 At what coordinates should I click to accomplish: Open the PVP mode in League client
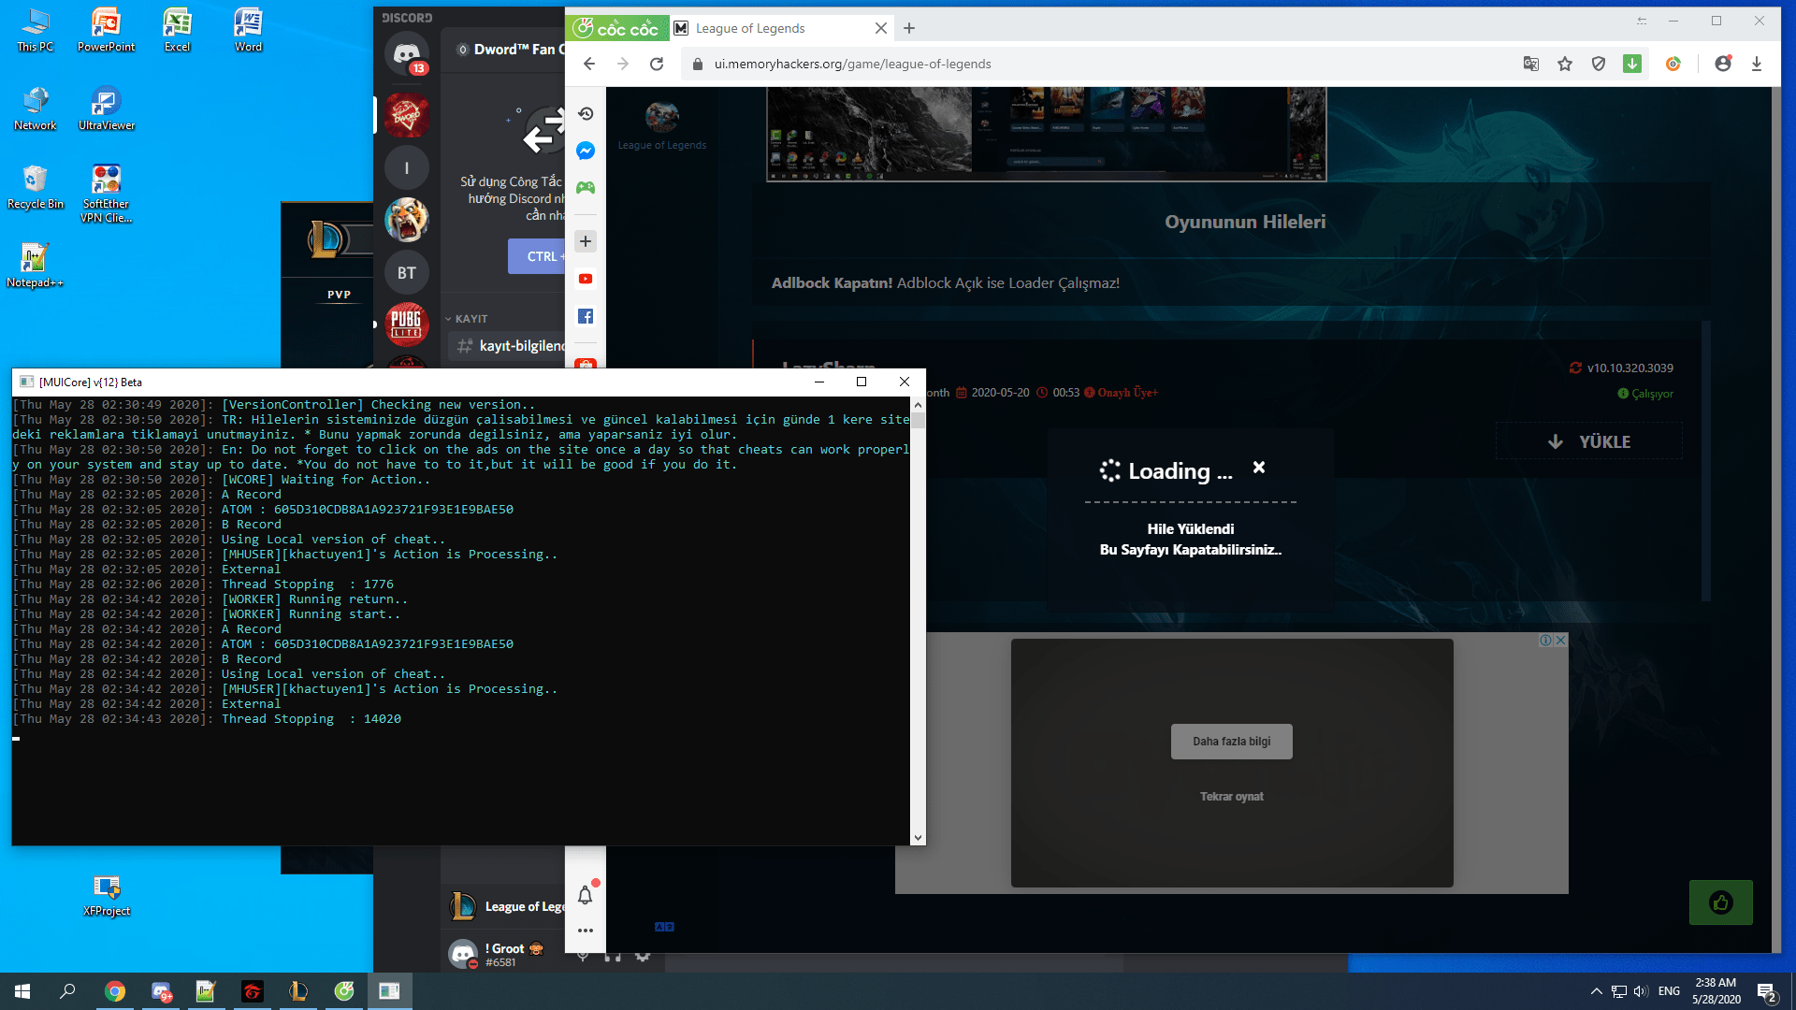[x=340, y=295]
